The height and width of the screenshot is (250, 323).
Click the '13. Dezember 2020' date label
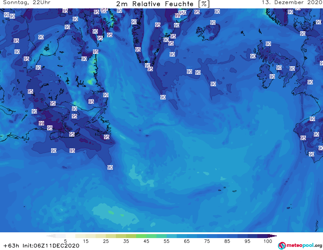[x=292, y=3]
